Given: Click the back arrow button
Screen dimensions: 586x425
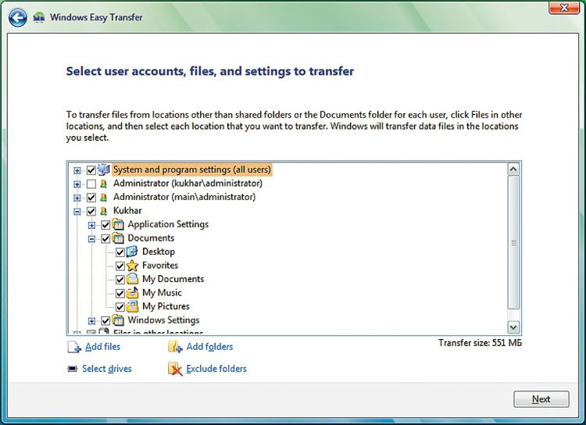Looking at the screenshot, I should (x=18, y=16).
